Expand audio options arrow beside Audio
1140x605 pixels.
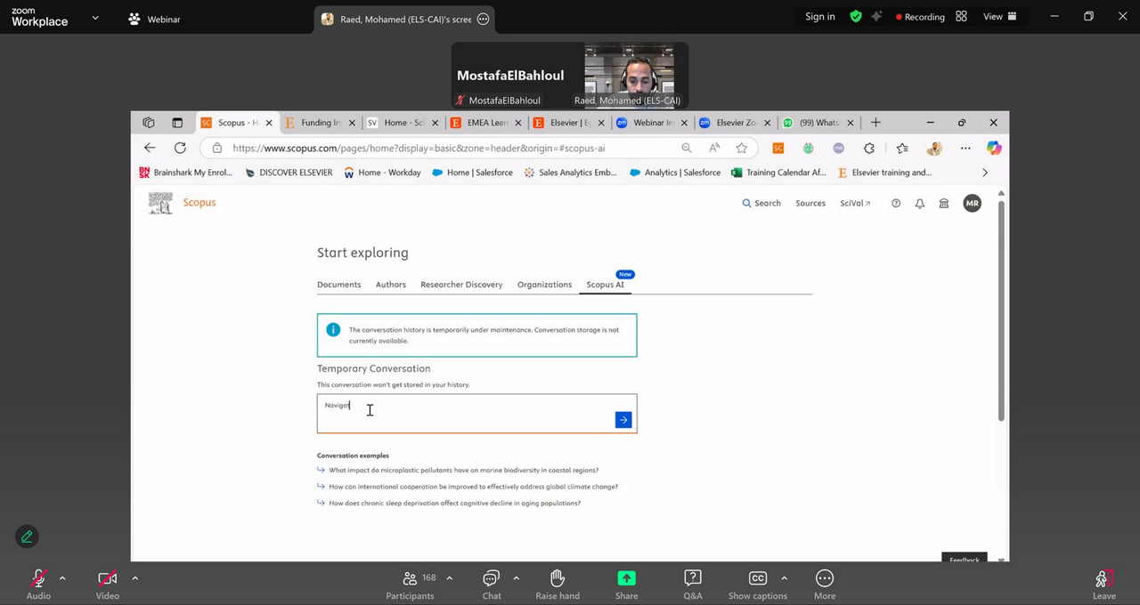click(x=62, y=578)
